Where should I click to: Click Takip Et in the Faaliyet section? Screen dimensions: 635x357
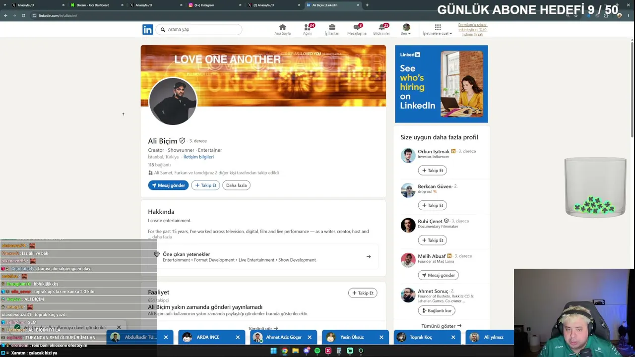[363, 293]
